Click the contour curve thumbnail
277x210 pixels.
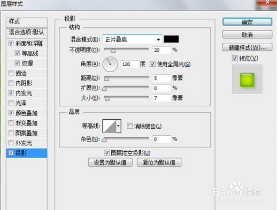pyautogui.click(x=110, y=126)
